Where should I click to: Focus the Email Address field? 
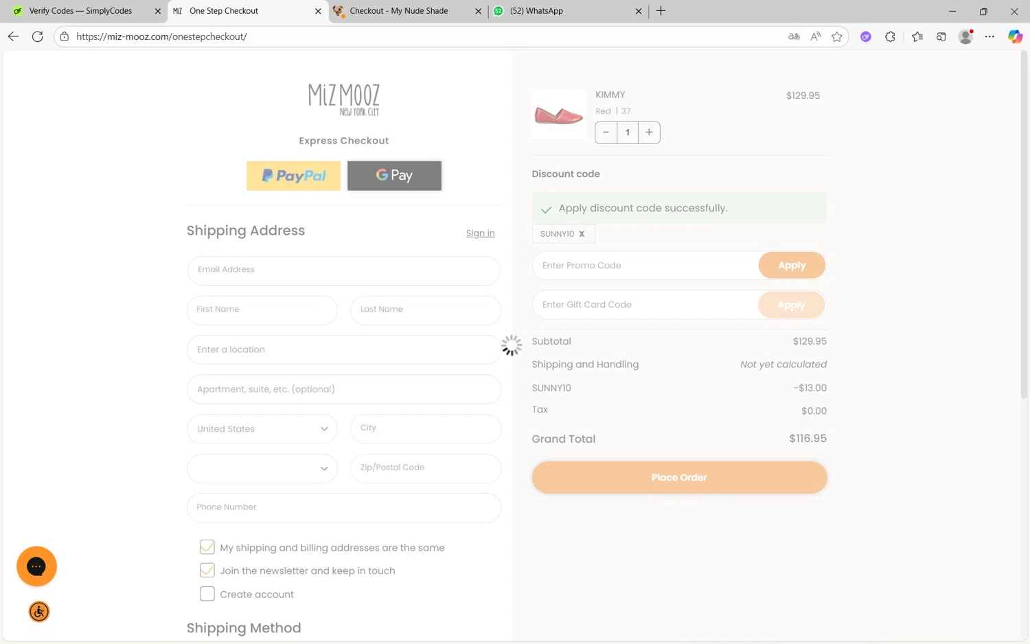(343, 271)
